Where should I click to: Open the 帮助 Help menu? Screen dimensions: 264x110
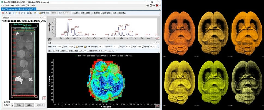(x=33, y=5)
